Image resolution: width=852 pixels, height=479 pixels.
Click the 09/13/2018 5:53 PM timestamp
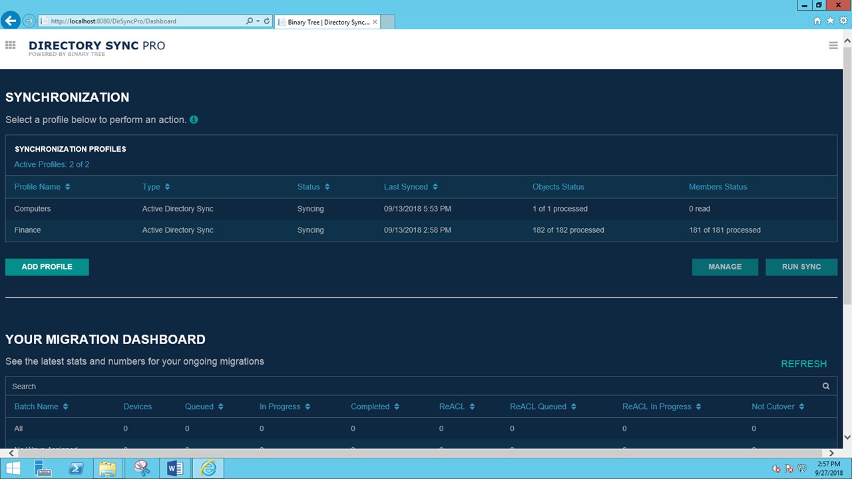pyautogui.click(x=417, y=209)
